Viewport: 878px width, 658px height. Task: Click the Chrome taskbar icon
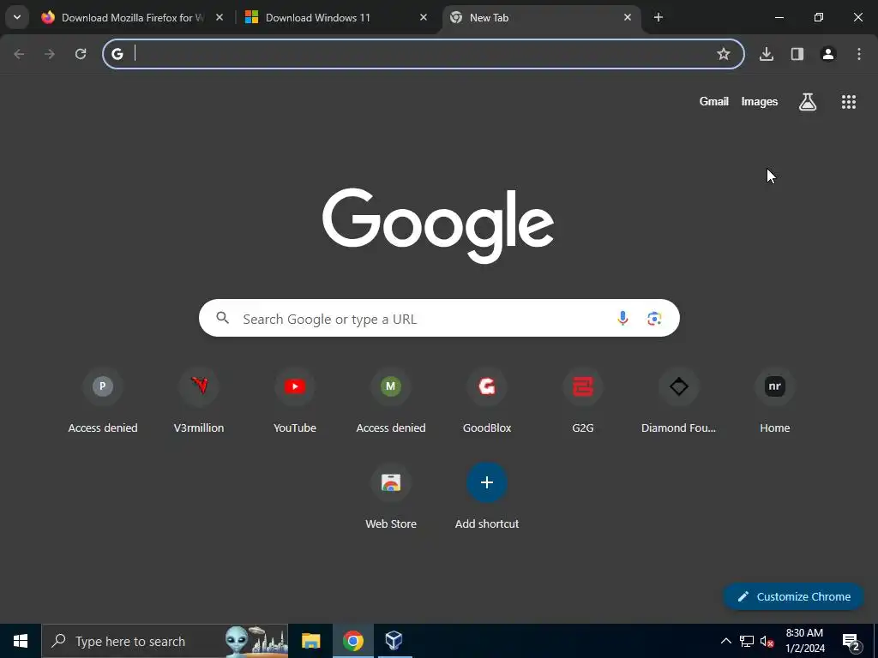(x=352, y=641)
